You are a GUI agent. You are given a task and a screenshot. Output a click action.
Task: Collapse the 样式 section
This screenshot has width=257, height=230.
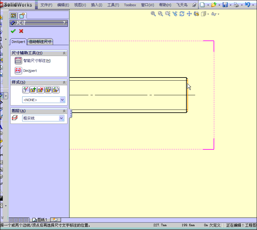pos(64,82)
